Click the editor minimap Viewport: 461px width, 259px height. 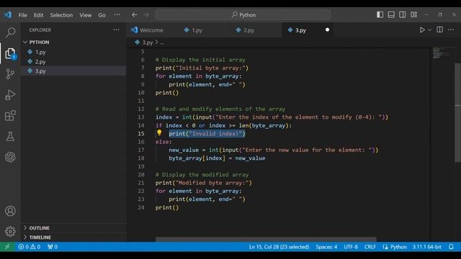coord(442,53)
